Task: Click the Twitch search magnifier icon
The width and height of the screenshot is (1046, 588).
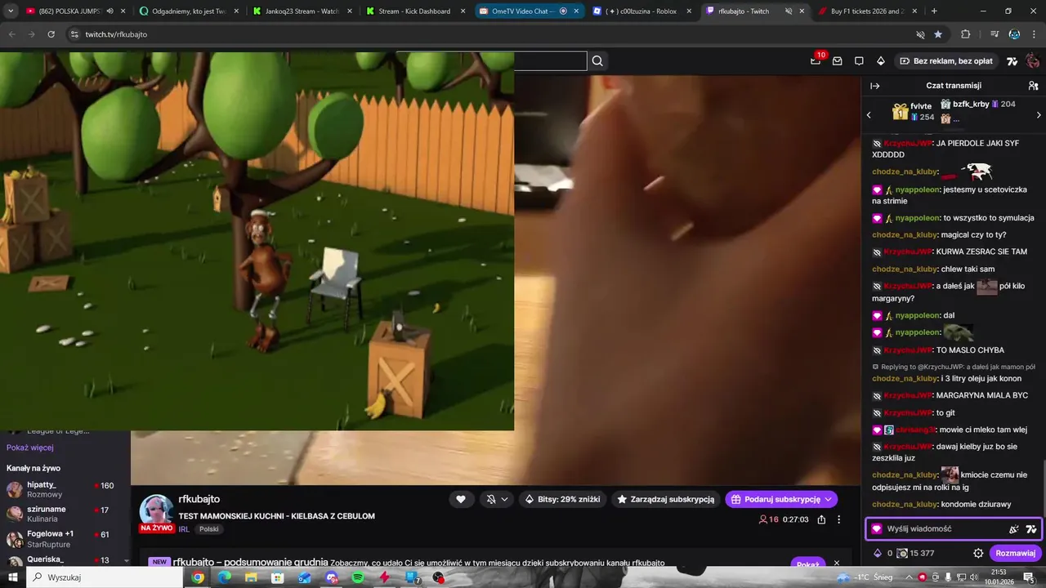Action: [x=597, y=61]
